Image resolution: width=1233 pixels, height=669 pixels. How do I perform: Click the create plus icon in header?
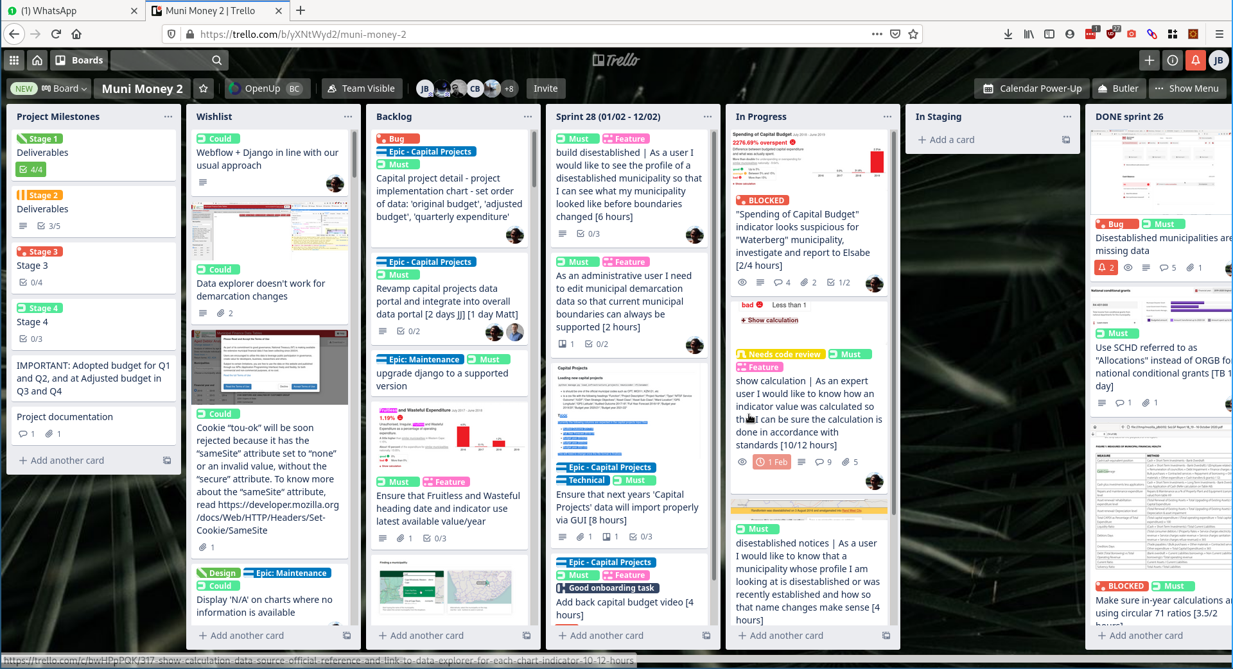(1150, 60)
